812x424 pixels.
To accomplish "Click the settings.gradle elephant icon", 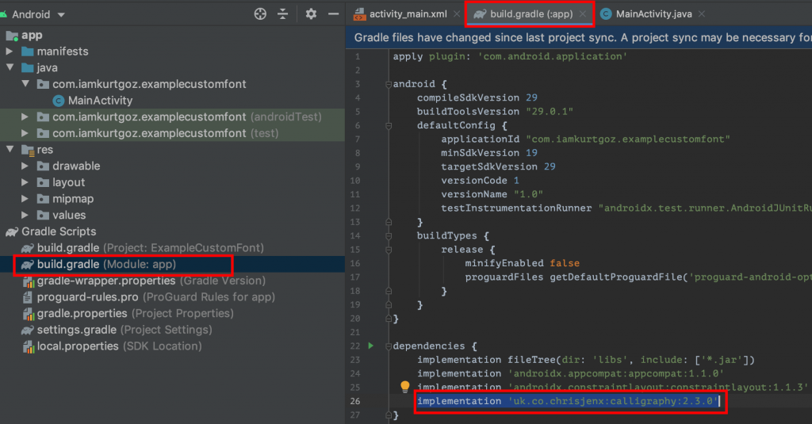I will (x=28, y=330).
